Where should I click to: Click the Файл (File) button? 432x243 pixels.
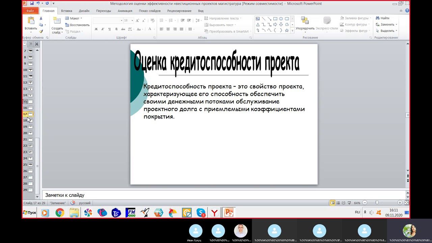click(30, 11)
